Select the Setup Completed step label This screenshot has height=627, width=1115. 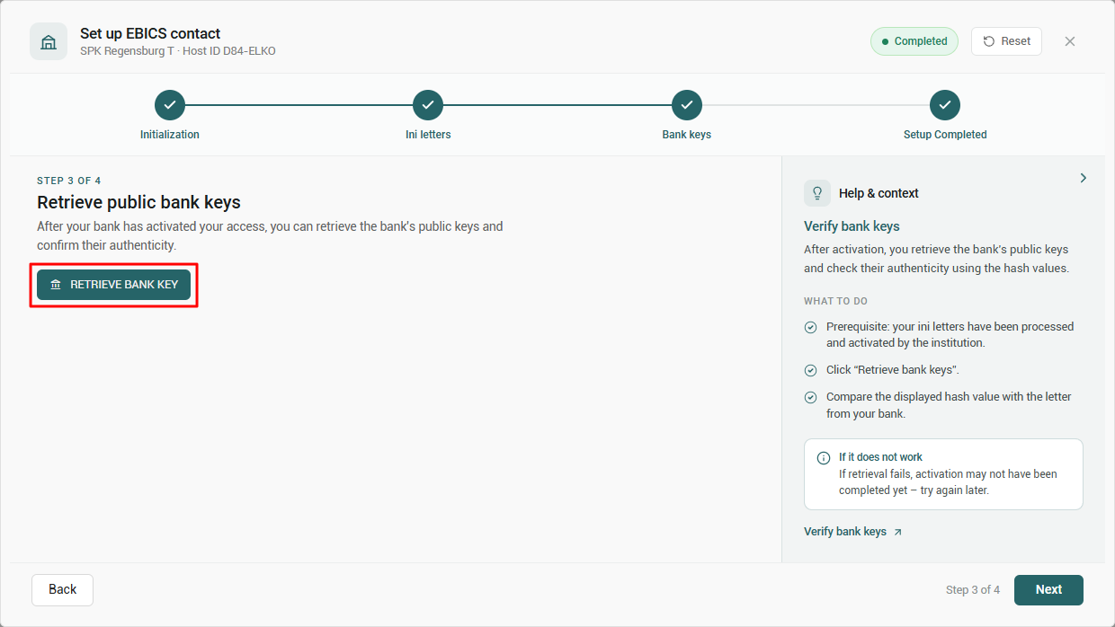pyautogui.click(x=945, y=135)
